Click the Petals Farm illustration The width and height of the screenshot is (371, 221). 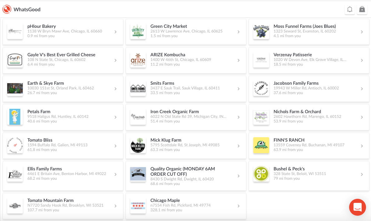pyautogui.click(x=15, y=117)
